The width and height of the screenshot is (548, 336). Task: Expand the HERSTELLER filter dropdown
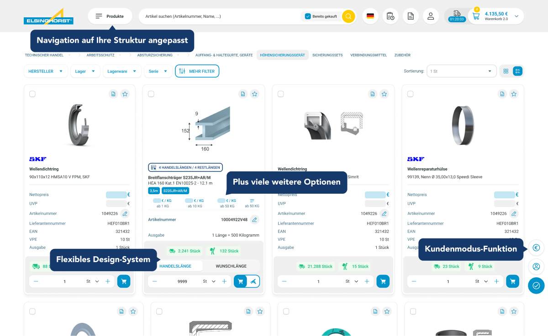(x=45, y=71)
